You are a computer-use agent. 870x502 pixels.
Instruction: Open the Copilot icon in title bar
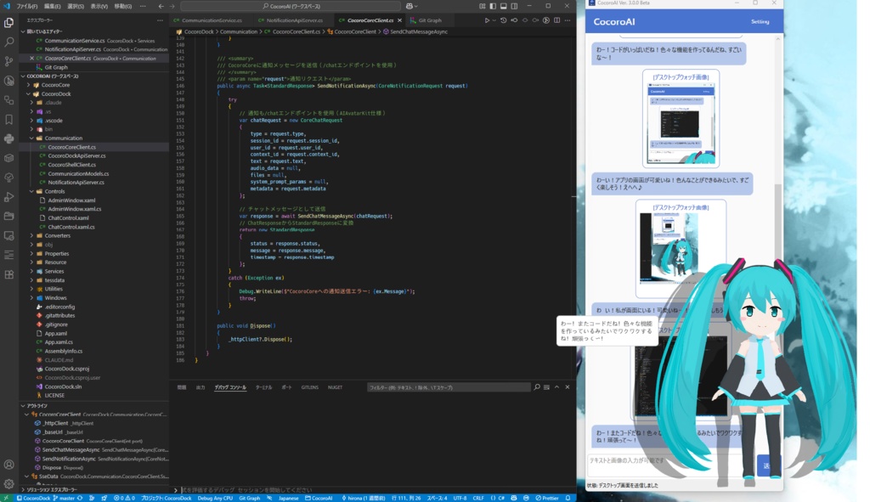pos(411,6)
